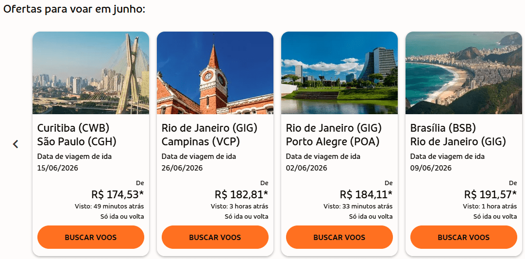
Task: Open the São Paulo cable bridge photo
Action: 91,73
